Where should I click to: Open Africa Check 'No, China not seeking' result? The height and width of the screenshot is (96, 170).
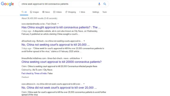[56, 45]
